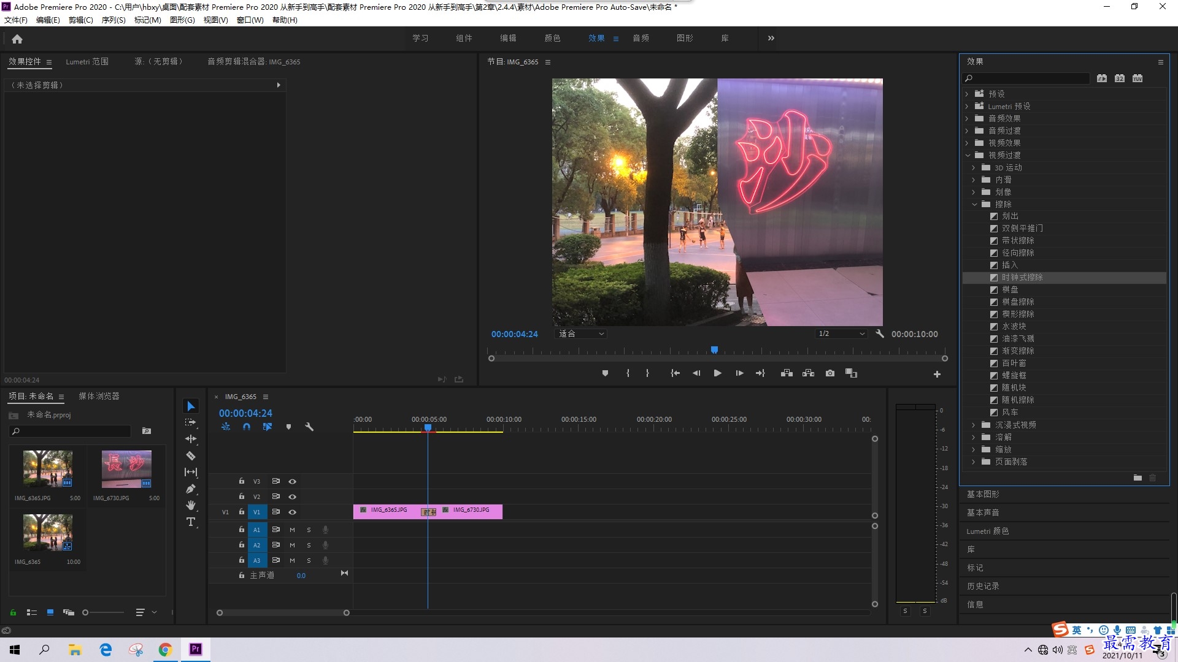
Task: Adjust the project thumbnail zoom slider
Action: point(86,612)
